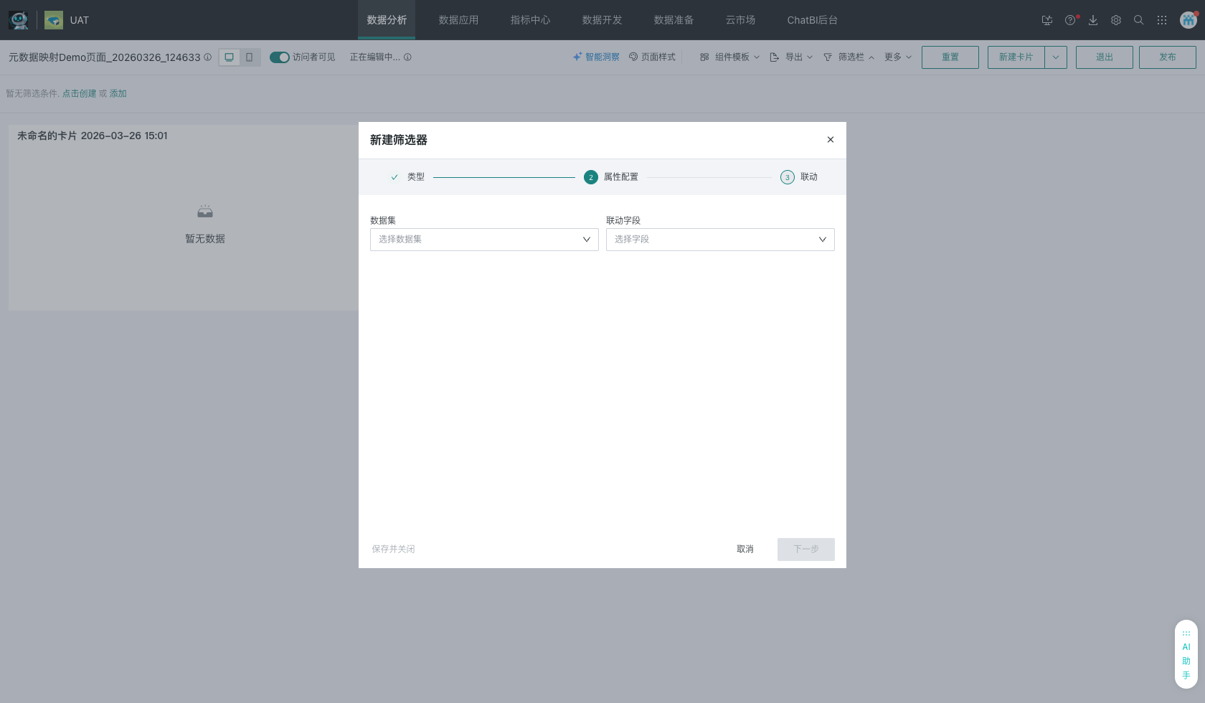
Task: Click the 点击创建 link
Action: 79,94
